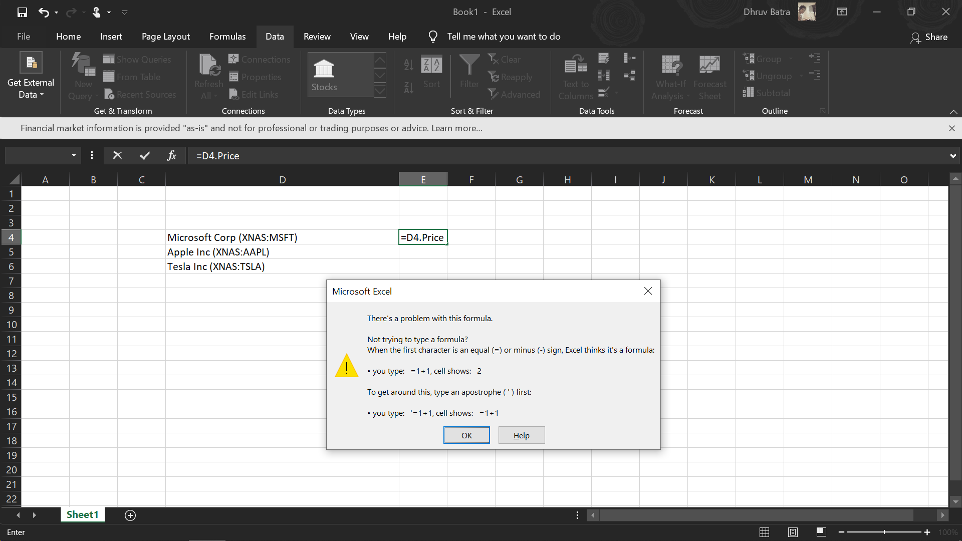
Task: Click the next sheet navigation arrow
Action: point(34,515)
